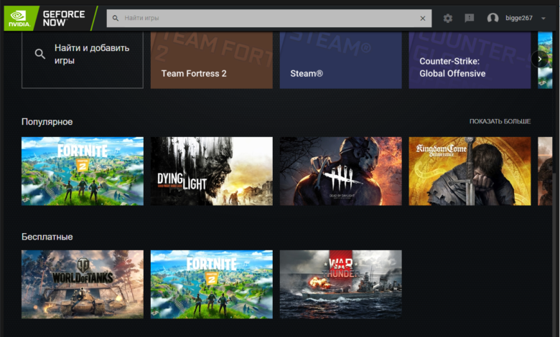This screenshot has height=337, width=560.
Task: Open Fortnite in Бесплатные row
Action: (x=211, y=284)
